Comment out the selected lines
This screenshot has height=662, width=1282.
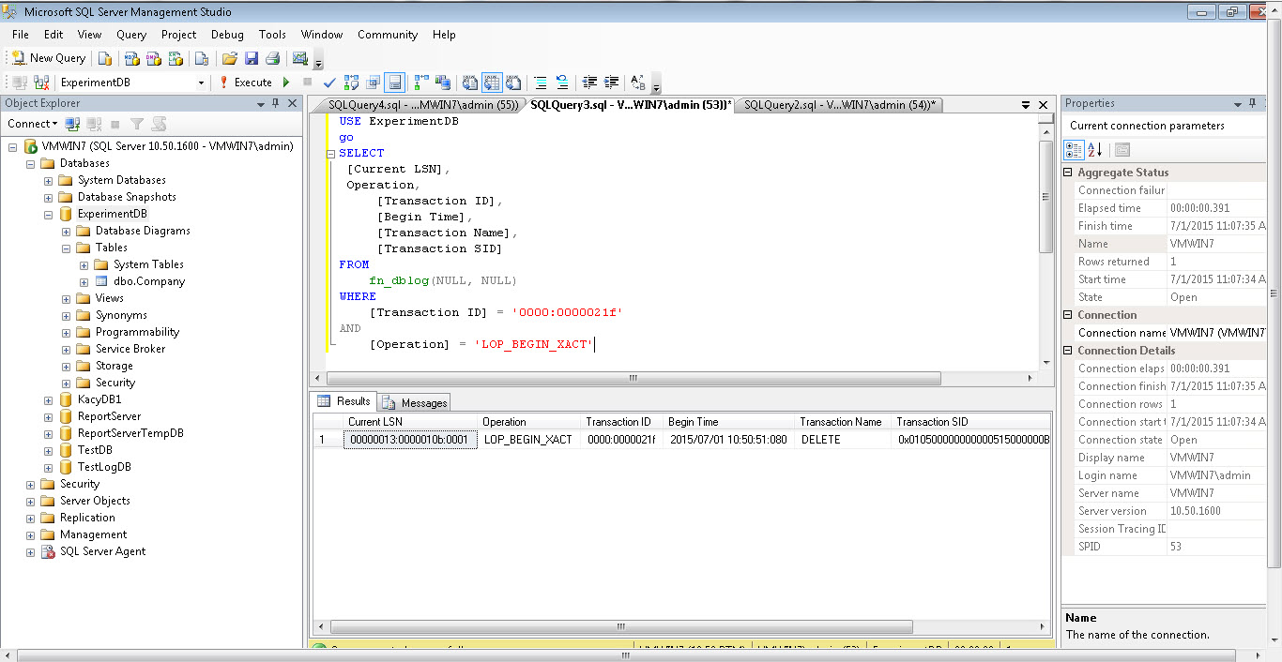coord(541,83)
